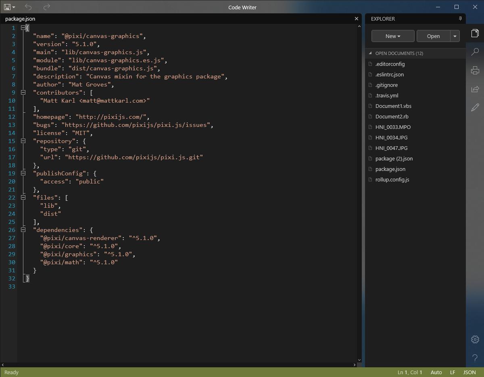Click the LF line ending status item
484x377 pixels.
pos(453,372)
